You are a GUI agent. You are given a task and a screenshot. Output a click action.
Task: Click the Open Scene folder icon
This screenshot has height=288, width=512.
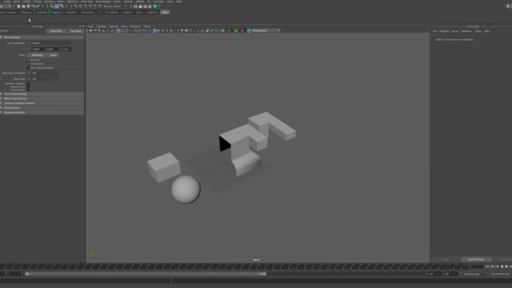click(23, 6)
